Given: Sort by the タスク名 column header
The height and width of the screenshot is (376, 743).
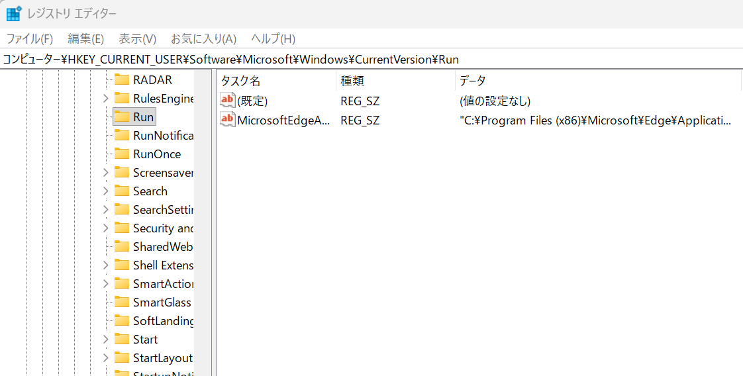Looking at the screenshot, I should (x=276, y=81).
